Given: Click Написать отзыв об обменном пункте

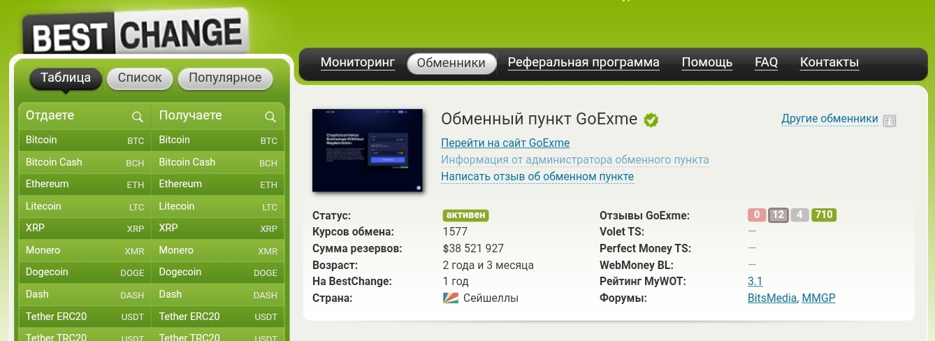Looking at the screenshot, I should (x=537, y=177).
